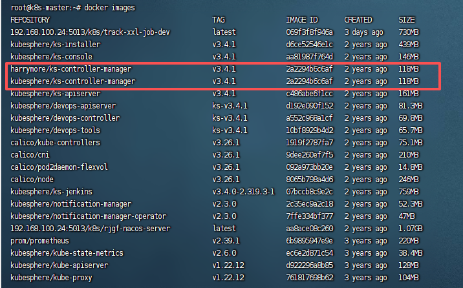Click tag v3.4.0-2.319.3-1

243,192
